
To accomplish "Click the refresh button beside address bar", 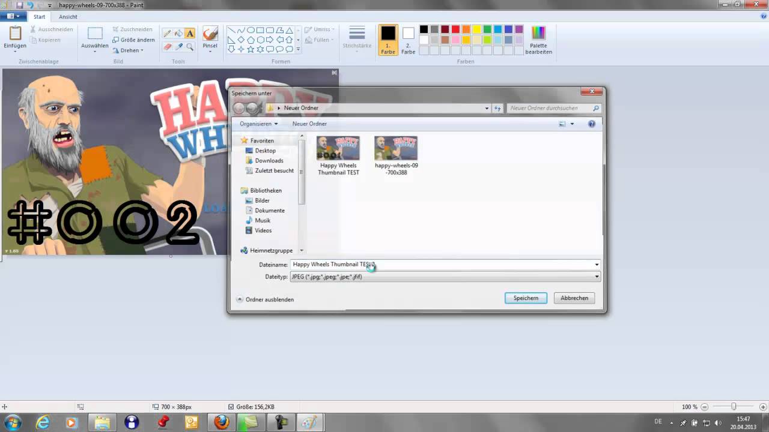I will [497, 108].
